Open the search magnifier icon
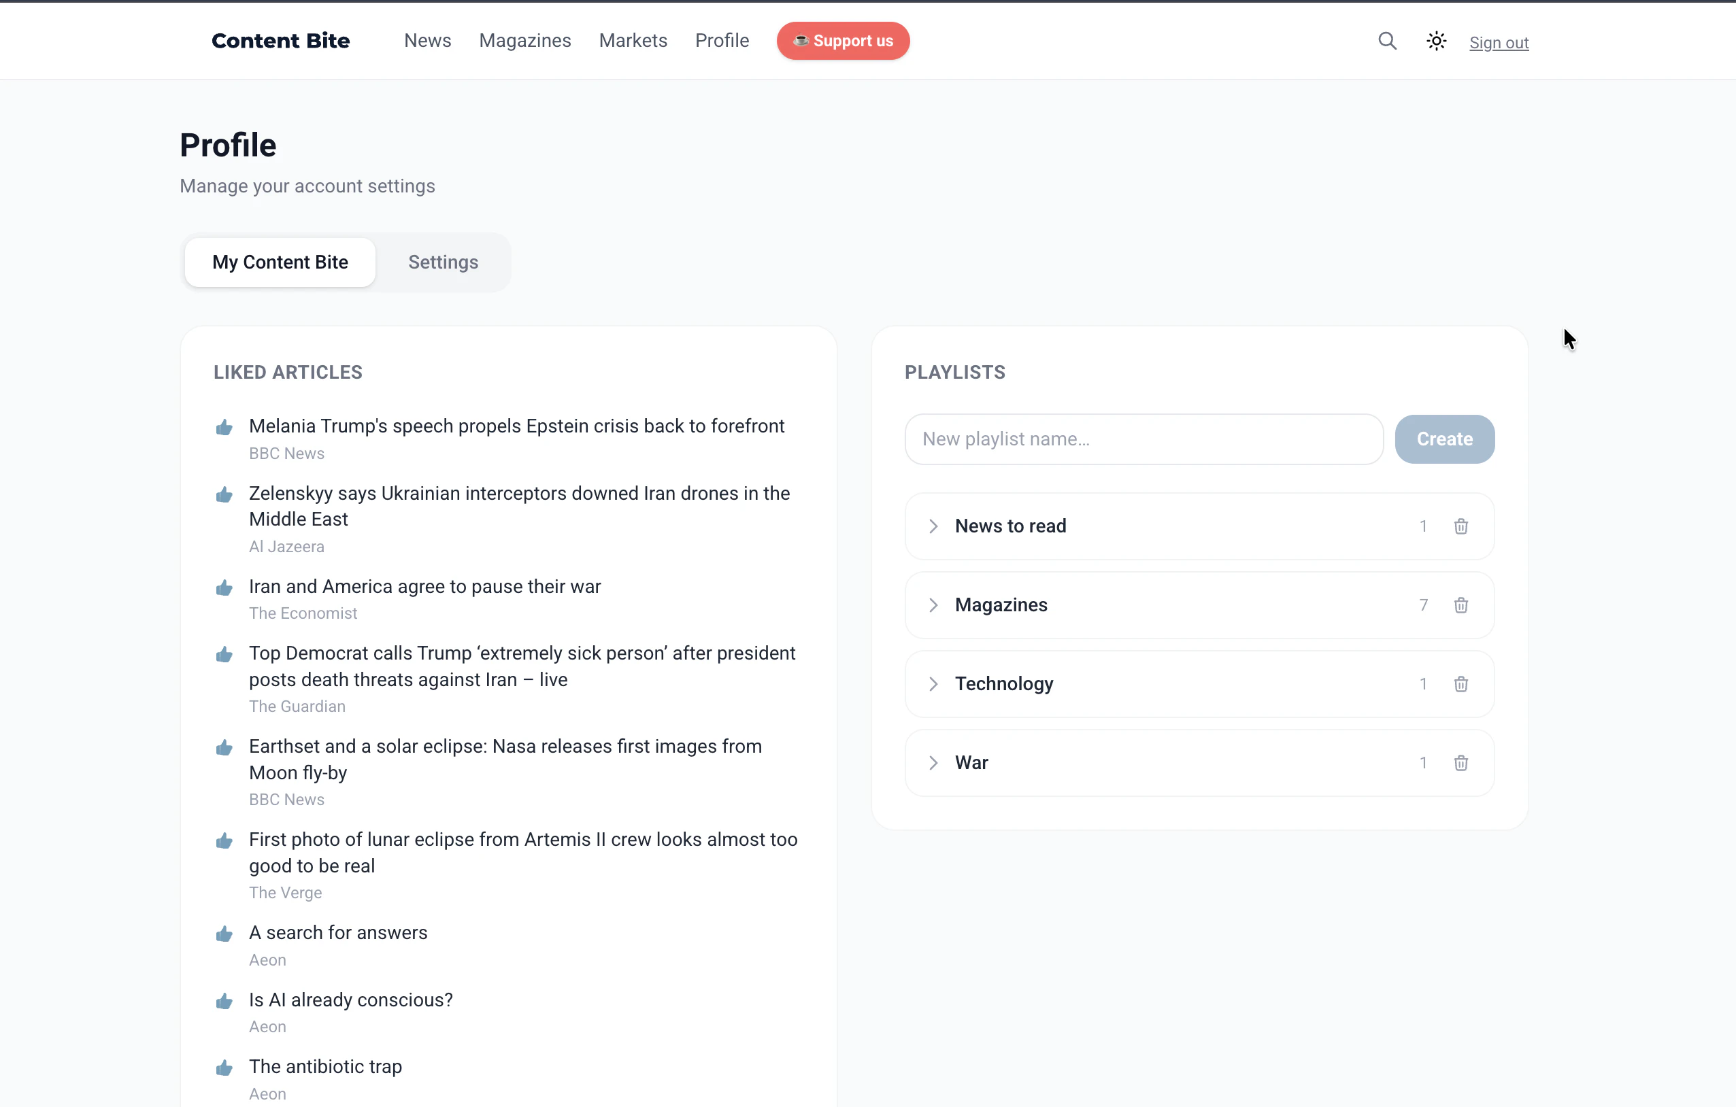Screen dimensions: 1736x1107 point(1387,41)
